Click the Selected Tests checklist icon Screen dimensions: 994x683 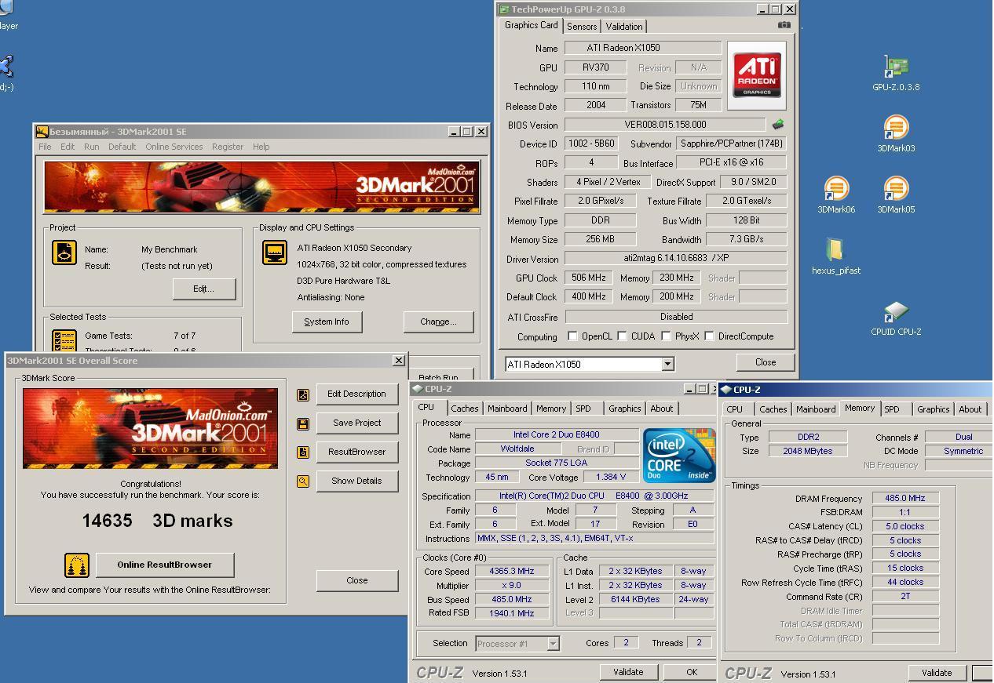click(x=64, y=340)
